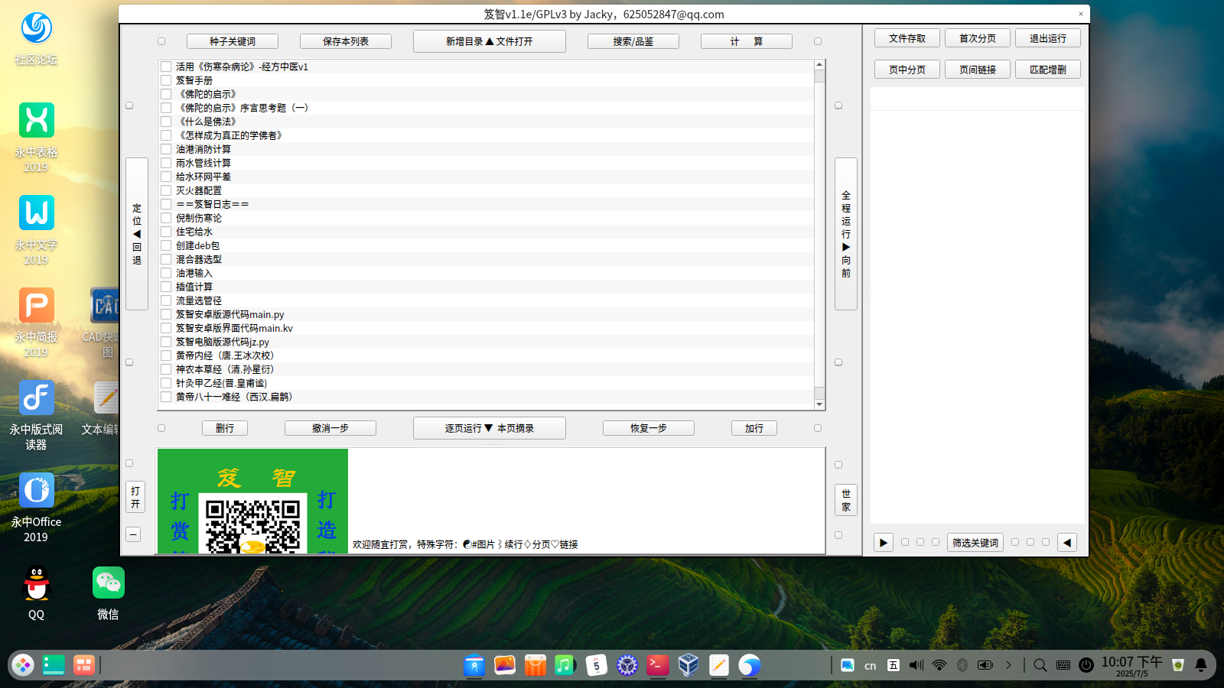The height and width of the screenshot is (688, 1224).
Task: Click the 全程运行▶向前 vertical button
Action: (846, 234)
